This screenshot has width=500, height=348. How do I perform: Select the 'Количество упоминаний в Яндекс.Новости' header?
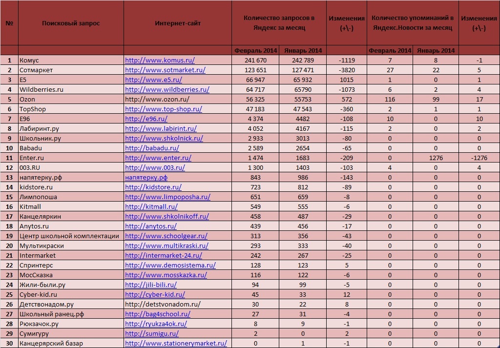(413, 23)
